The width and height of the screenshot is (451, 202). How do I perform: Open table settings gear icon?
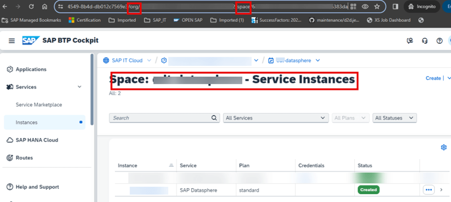pyautogui.click(x=444, y=148)
